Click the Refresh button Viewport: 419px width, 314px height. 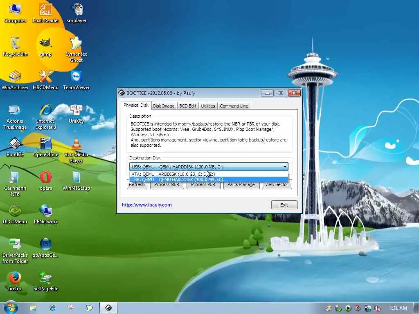pyautogui.click(x=137, y=184)
